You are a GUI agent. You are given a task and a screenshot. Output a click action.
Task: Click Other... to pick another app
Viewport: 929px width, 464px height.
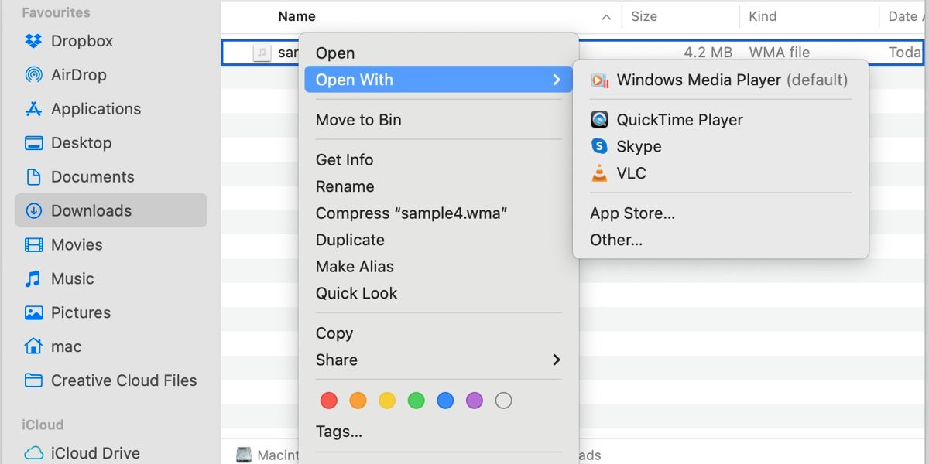click(x=615, y=240)
